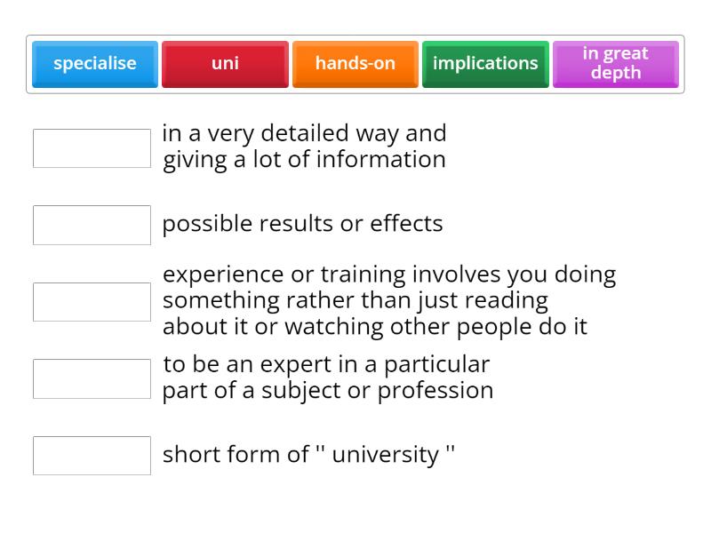Select answer box for 'possible results or effects'

coord(92,225)
